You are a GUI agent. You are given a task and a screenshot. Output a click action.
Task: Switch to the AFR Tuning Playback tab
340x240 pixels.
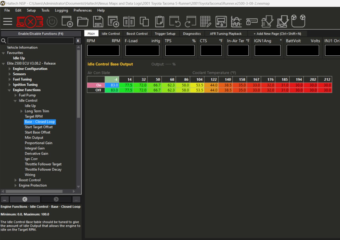(x=226, y=34)
